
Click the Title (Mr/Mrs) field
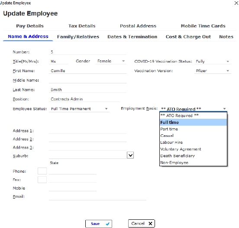58,61
